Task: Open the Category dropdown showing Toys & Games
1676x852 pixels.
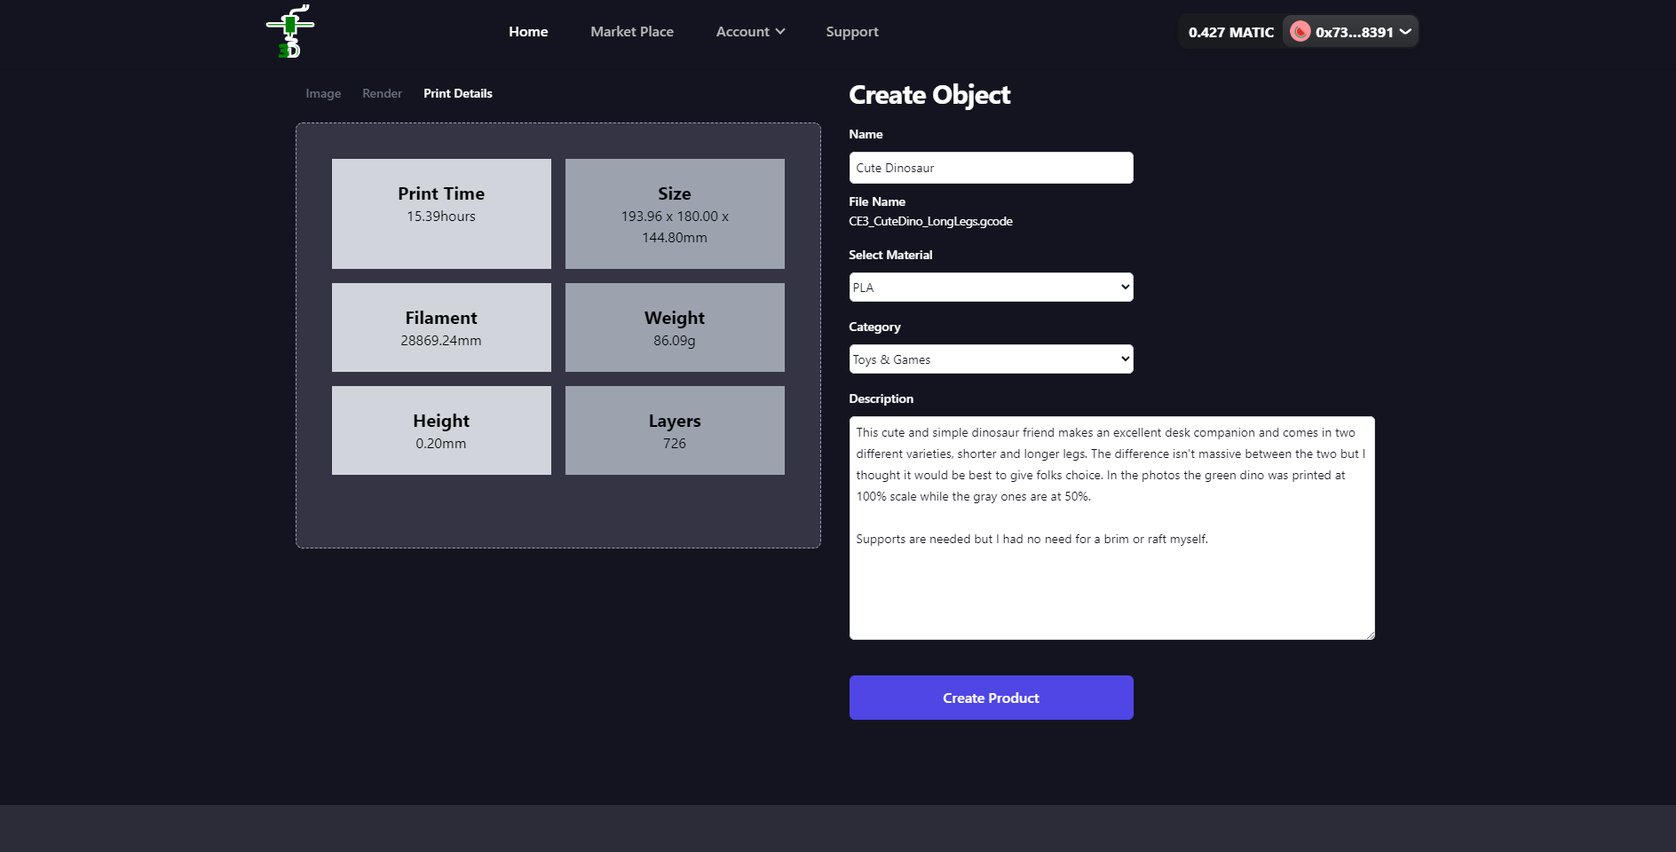Action: [x=991, y=359]
